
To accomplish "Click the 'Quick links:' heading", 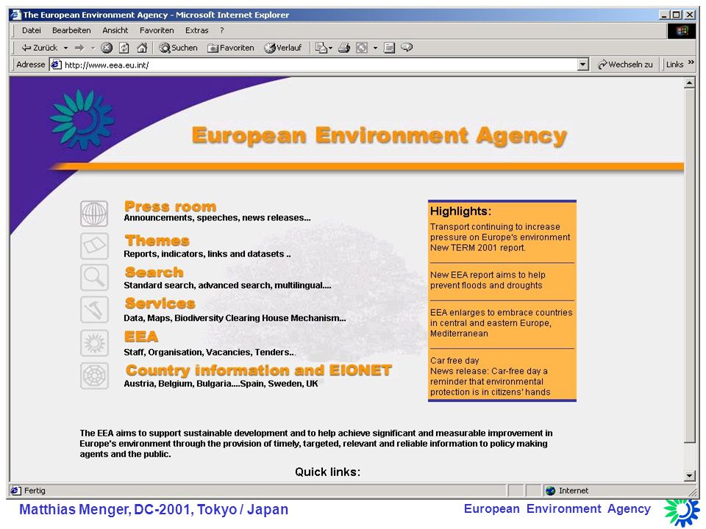I will click(327, 472).
